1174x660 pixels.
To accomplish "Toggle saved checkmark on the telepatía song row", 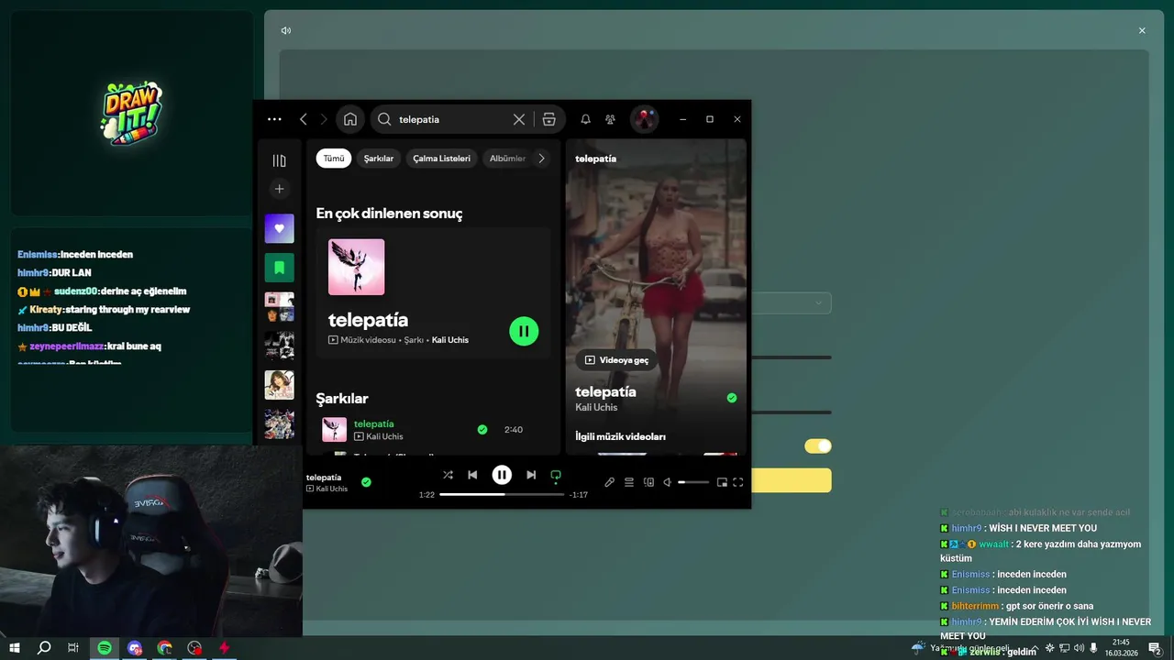I will (x=482, y=429).
